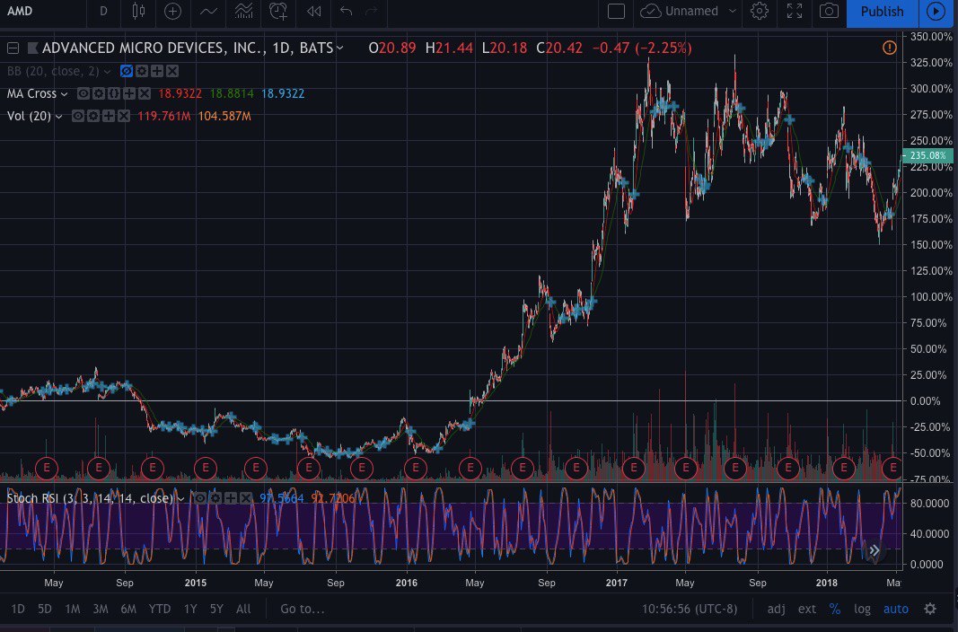Collapse the indicator legend next to the title
The height and width of the screenshot is (632, 958).
(x=13, y=48)
